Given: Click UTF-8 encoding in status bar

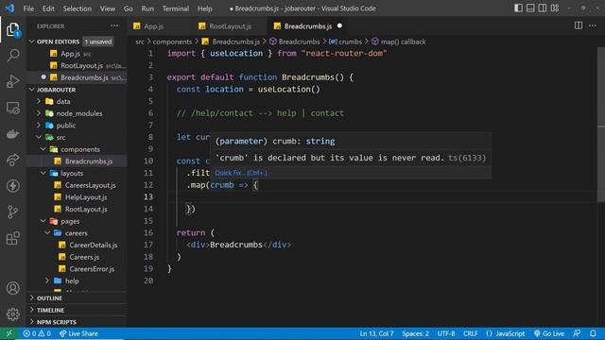Looking at the screenshot, I should [446, 333].
